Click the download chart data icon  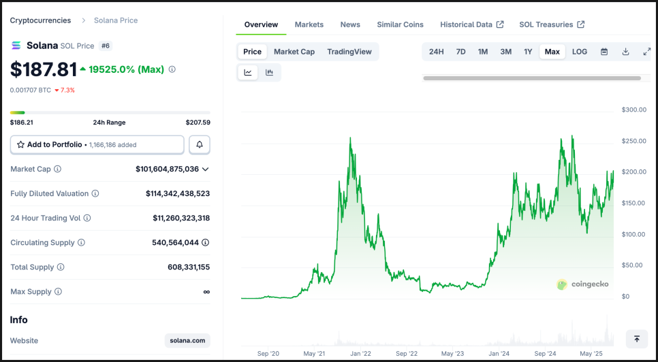click(626, 52)
